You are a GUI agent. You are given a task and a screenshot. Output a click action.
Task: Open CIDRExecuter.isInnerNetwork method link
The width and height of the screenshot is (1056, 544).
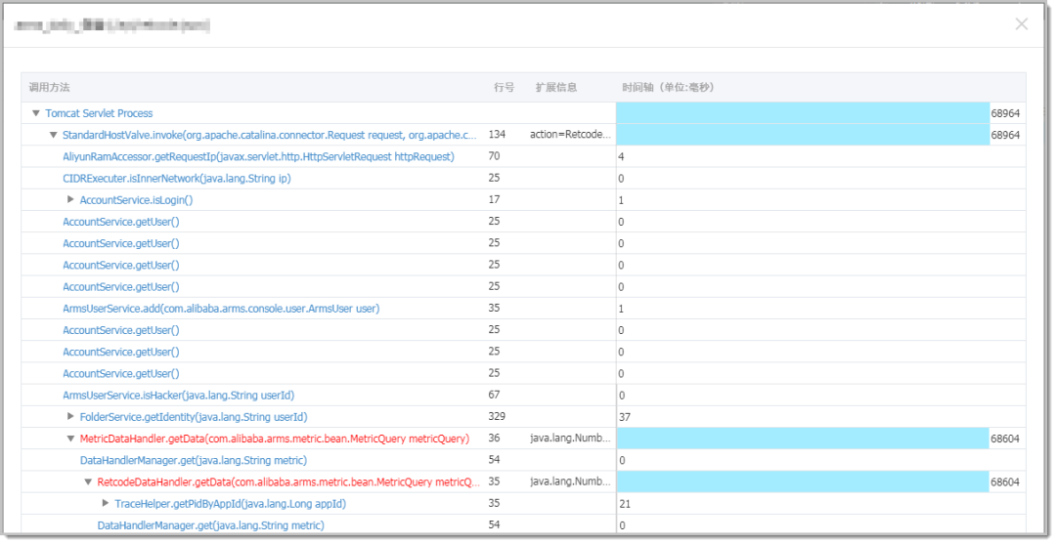(x=176, y=178)
